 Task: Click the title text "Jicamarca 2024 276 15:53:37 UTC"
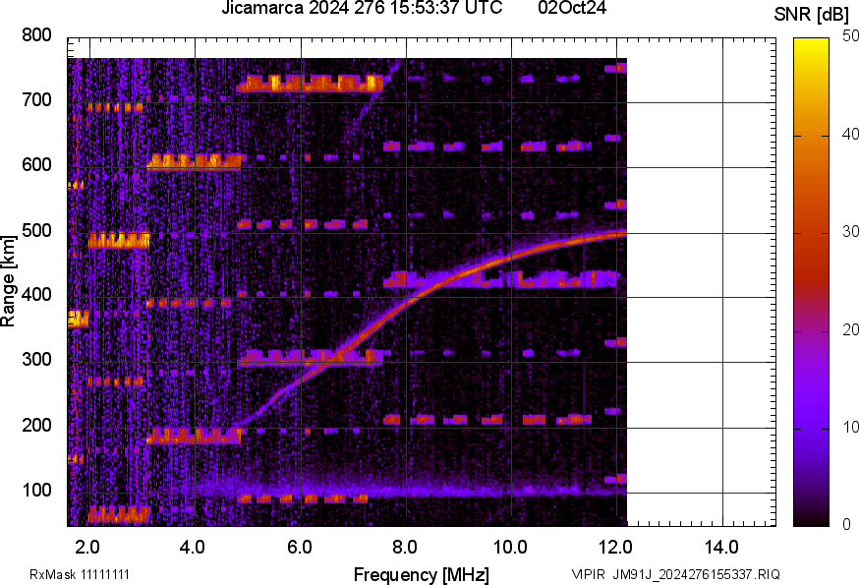[362, 8]
